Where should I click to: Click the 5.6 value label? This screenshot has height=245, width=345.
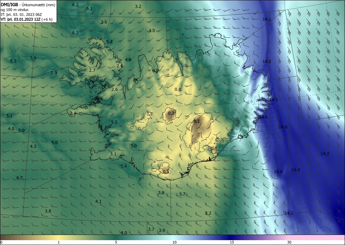pos(33,57)
